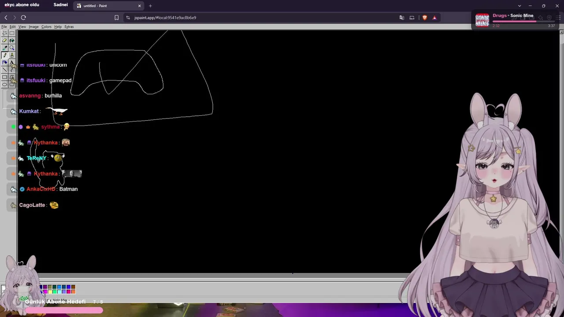Image resolution: width=564 pixels, height=317 pixels.
Task: Open the translate page icon
Action: tap(402, 18)
